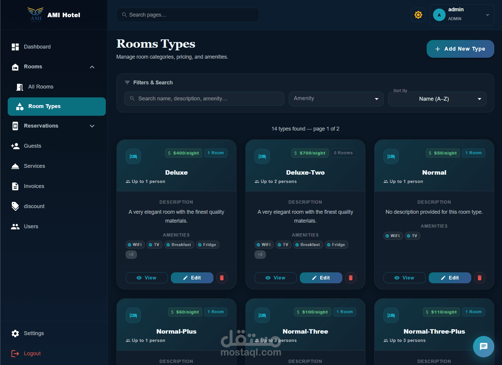Click the Fridge amenity chip on Deluxe-Two

coord(336,245)
